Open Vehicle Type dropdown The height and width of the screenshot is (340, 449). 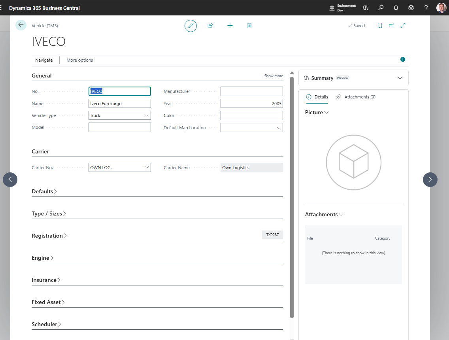point(147,115)
